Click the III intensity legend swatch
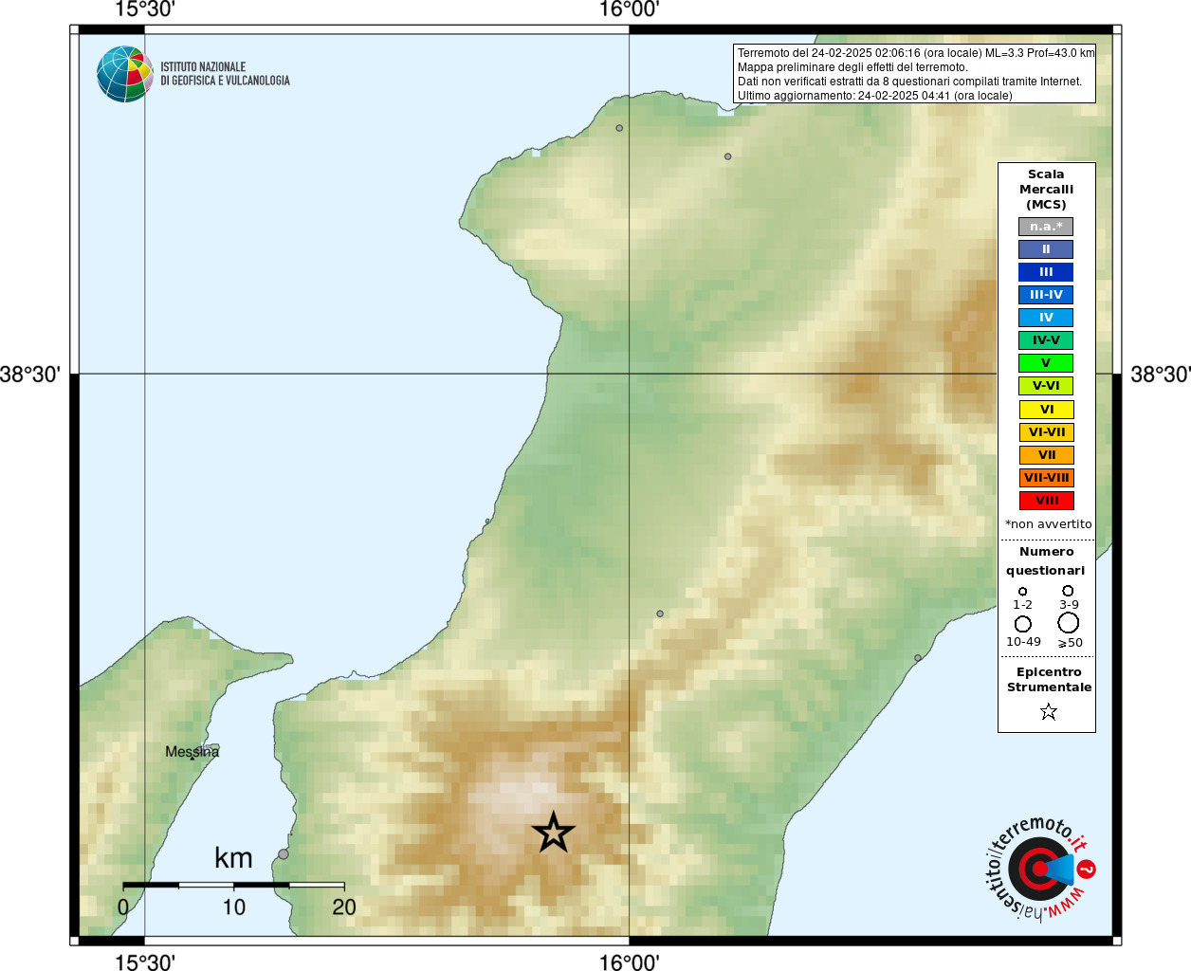The image size is (1191, 971). (1046, 272)
